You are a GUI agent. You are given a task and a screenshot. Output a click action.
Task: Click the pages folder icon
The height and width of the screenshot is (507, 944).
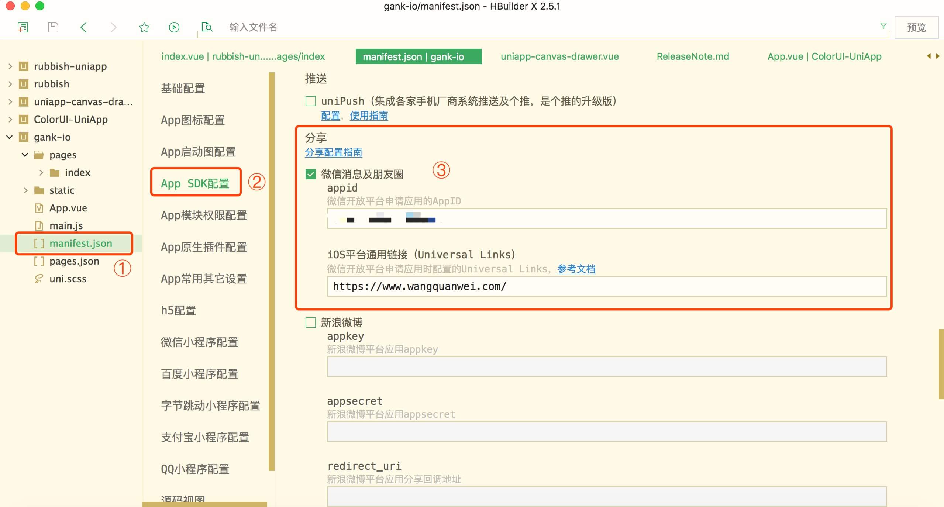[x=39, y=155]
